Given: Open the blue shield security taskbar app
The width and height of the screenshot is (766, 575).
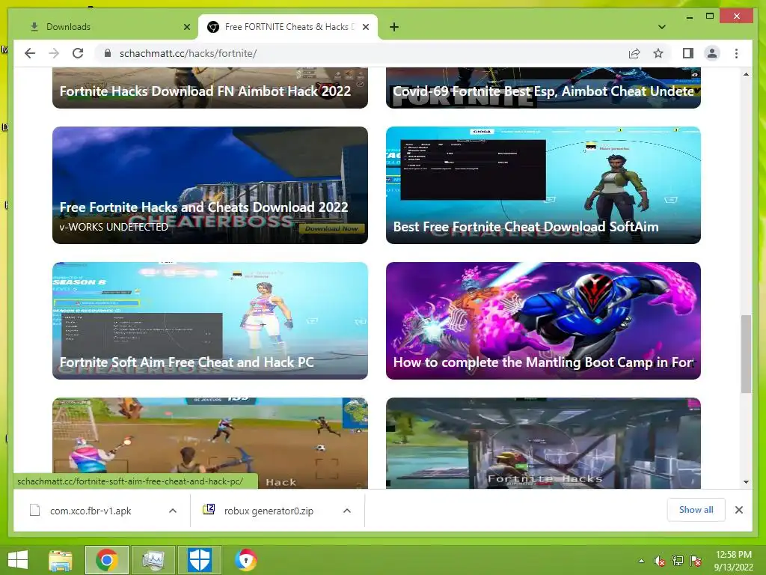Looking at the screenshot, I should click(x=199, y=560).
